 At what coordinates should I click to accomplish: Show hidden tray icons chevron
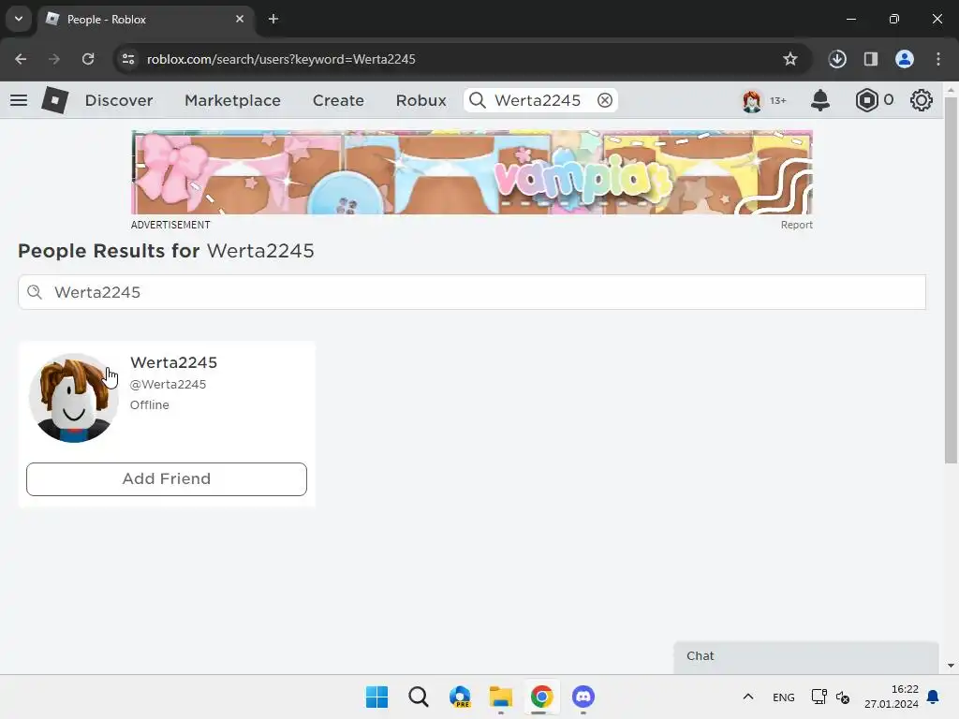pos(748,697)
